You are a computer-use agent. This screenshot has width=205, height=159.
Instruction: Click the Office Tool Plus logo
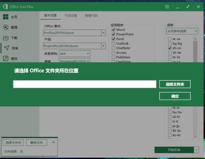point(5,7)
